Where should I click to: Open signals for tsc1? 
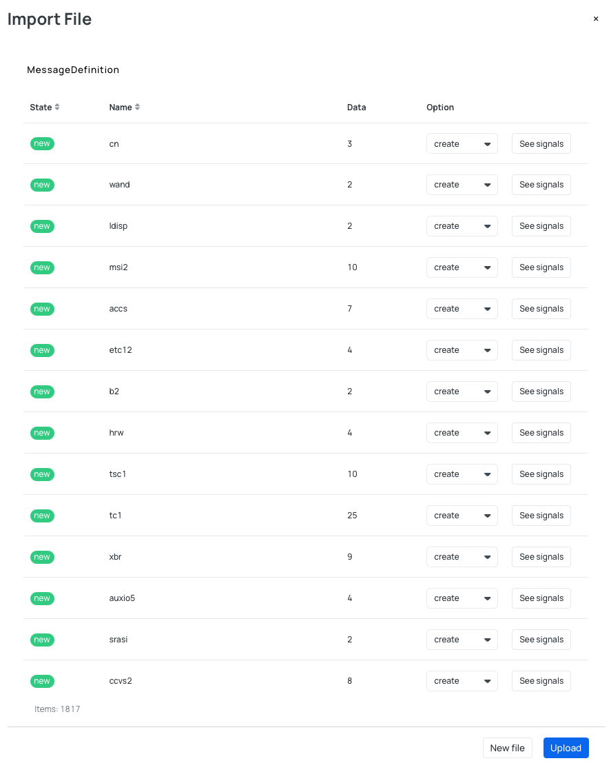541,474
